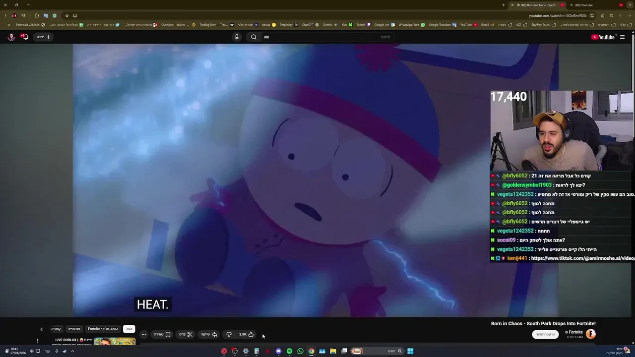Click the tiktok.com link in chat overlay
This screenshot has width=635, height=357.
[x=583, y=258]
